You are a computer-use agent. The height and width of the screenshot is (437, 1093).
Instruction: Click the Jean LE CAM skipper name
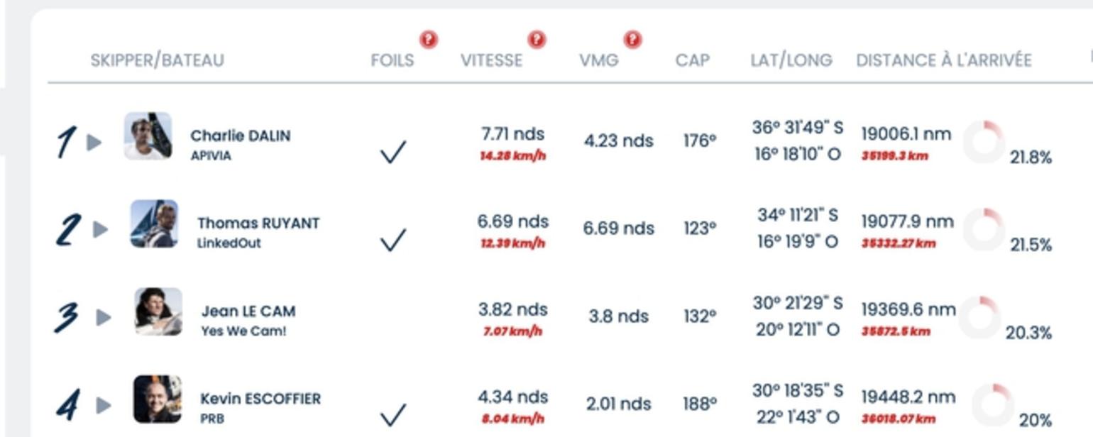point(248,311)
